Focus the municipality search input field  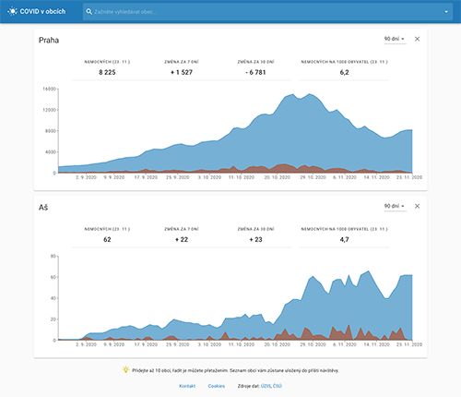(267, 12)
